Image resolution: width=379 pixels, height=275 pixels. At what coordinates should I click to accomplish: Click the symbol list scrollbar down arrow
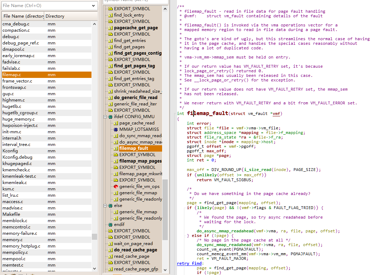(x=165, y=270)
